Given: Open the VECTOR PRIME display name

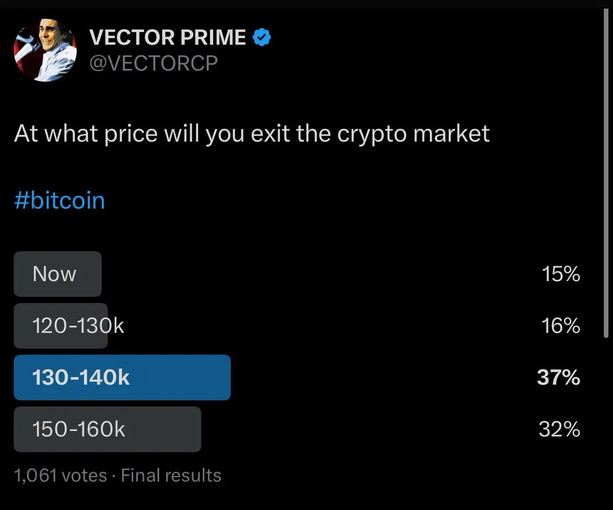Looking at the screenshot, I should pyautogui.click(x=168, y=38).
